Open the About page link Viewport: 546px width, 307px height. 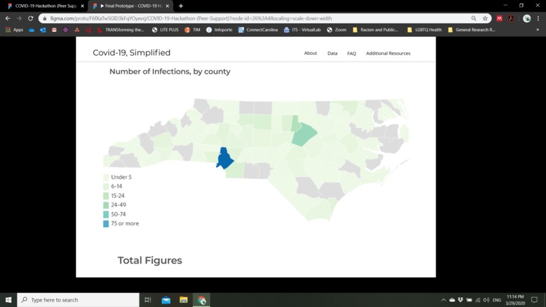(311, 54)
